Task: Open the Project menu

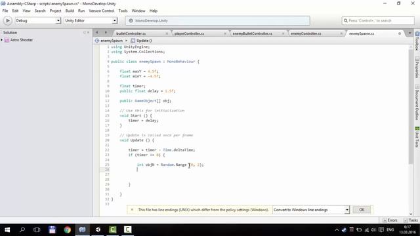Action: point(55,10)
